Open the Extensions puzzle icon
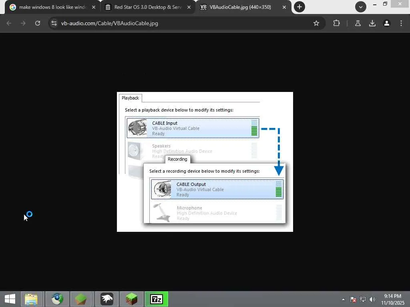The image size is (410, 307). click(336, 23)
